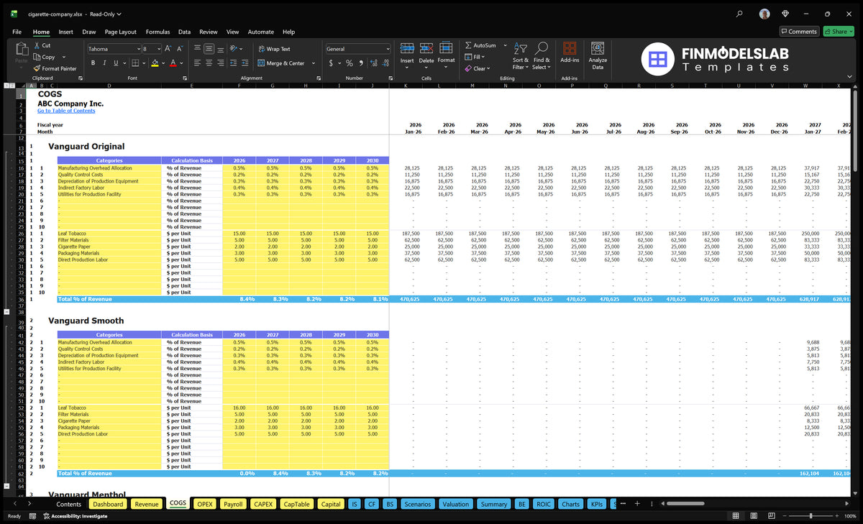Decrease decimal places
The width and height of the screenshot is (863, 524).
(x=385, y=63)
